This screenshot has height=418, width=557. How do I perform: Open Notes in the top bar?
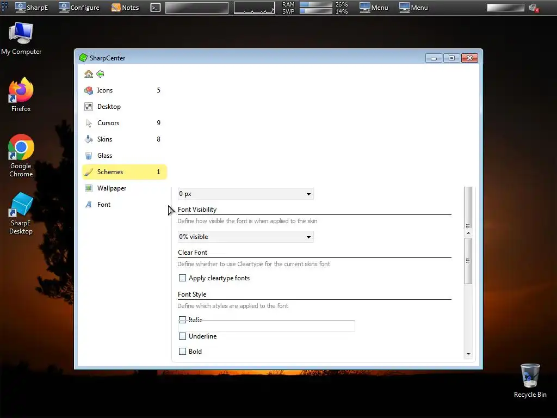(x=125, y=8)
